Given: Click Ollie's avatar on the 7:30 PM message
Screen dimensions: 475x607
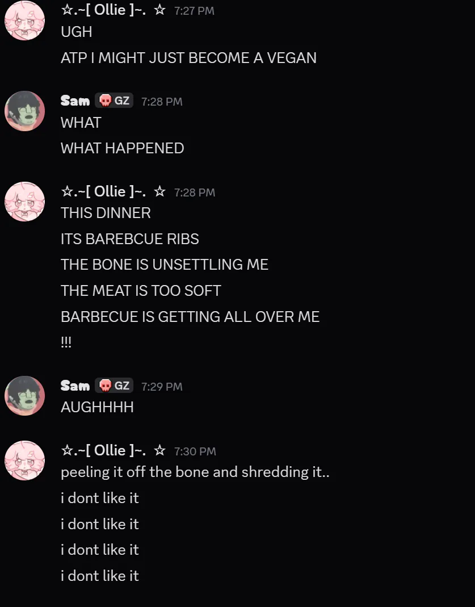Looking at the screenshot, I should [x=24, y=461].
